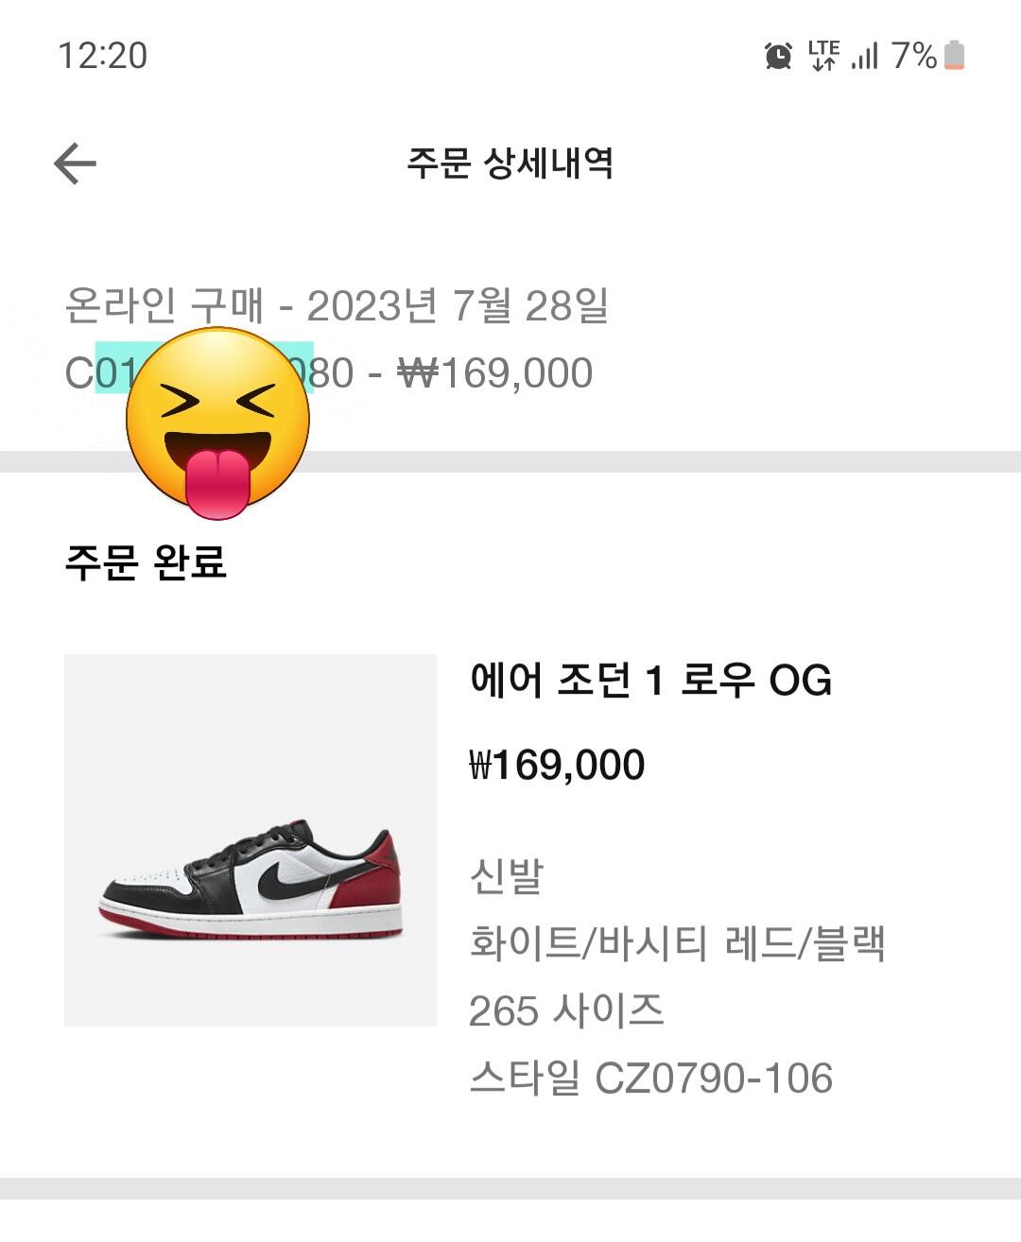This screenshot has width=1021, height=1242.
Task: Tap the back arrow icon
Action: coord(76,164)
